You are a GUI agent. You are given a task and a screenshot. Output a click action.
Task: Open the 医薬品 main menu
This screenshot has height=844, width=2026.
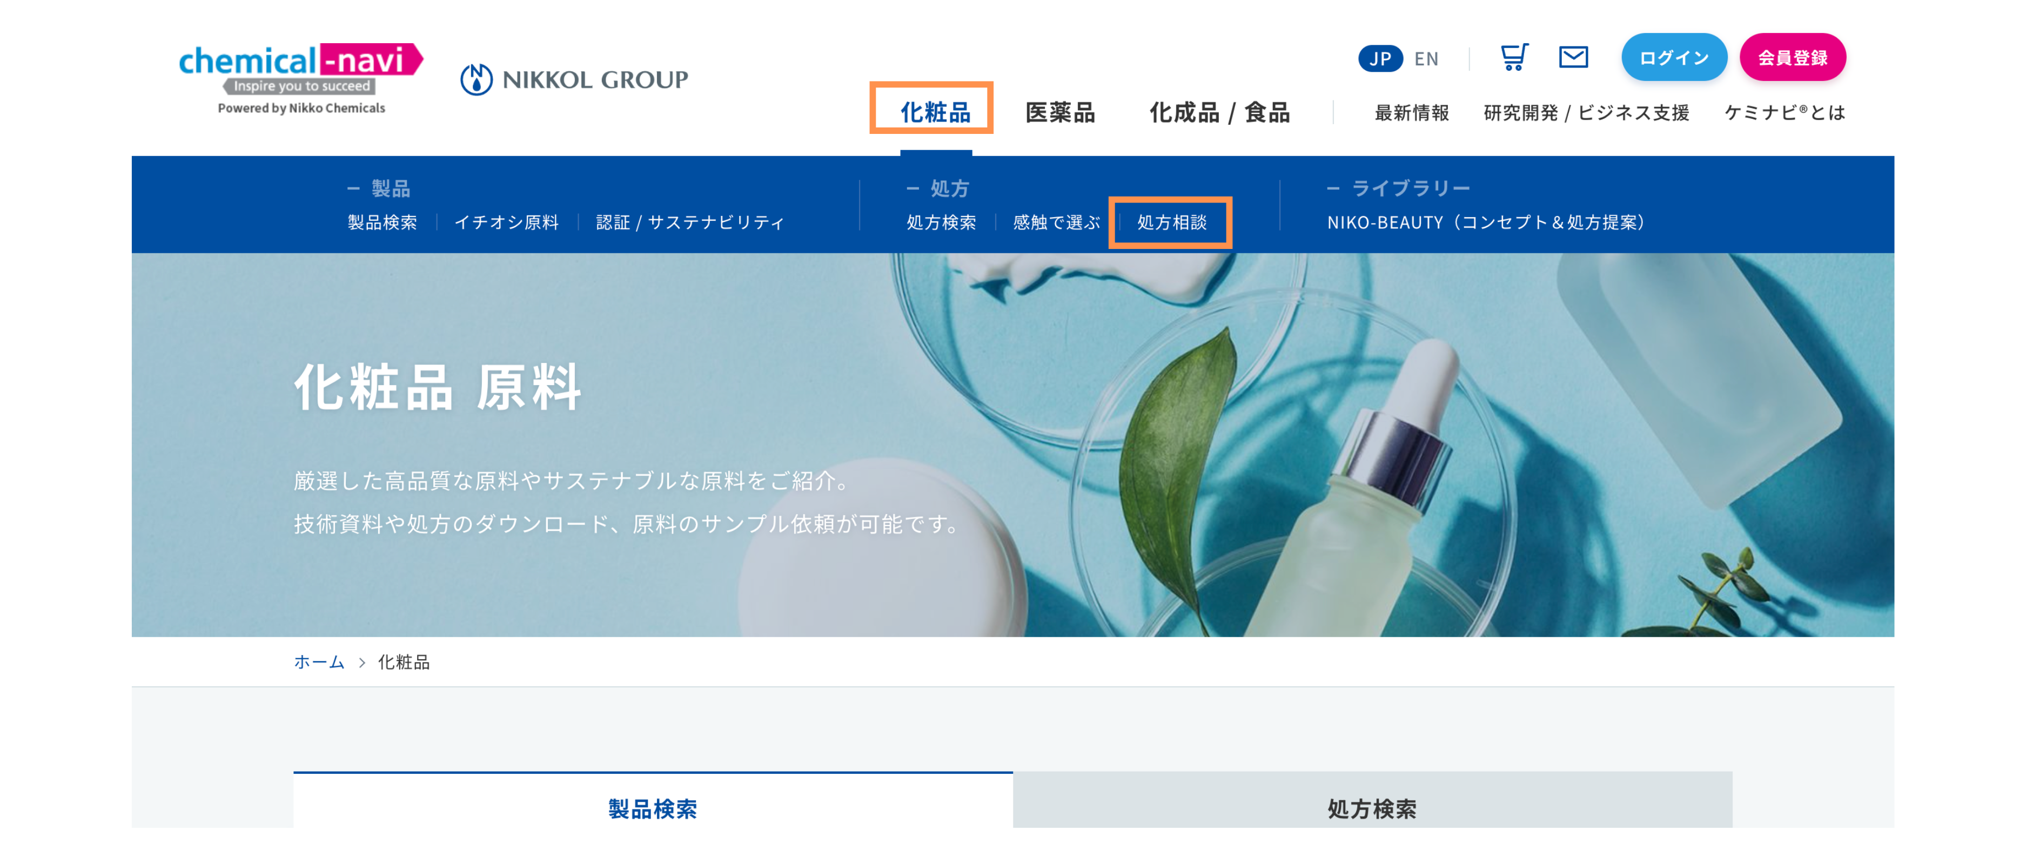pyautogui.click(x=1059, y=112)
